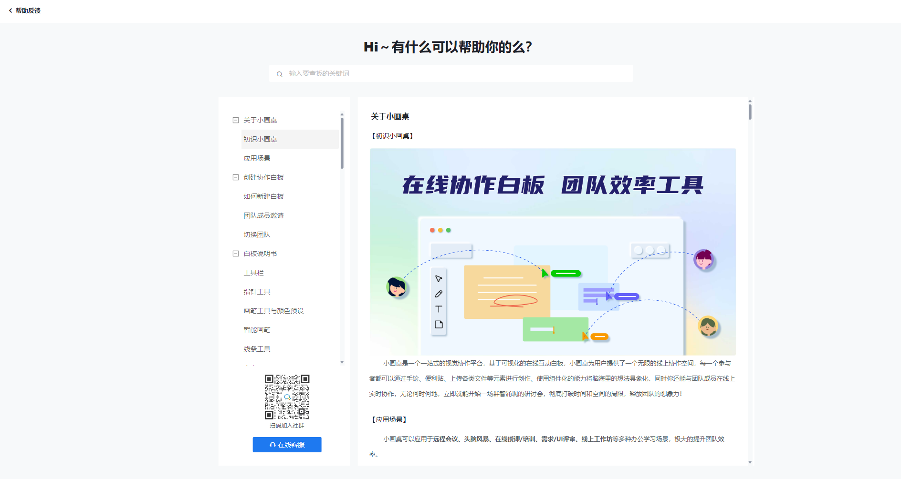
Task: Open 如何新建白板 help article
Action: click(x=263, y=196)
